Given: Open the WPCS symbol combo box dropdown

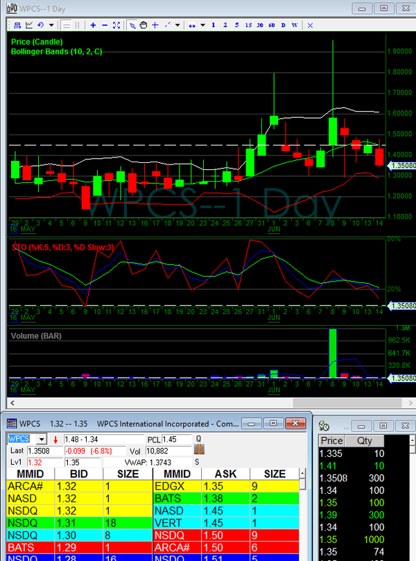Looking at the screenshot, I should (x=42, y=439).
